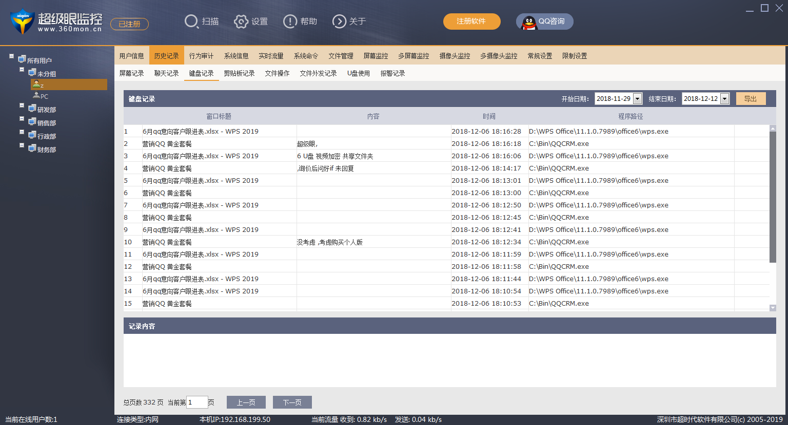Viewport: 788px width, 425px height.
Task: Click the 导出 export button
Action: pyautogui.click(x=751, y=99)
